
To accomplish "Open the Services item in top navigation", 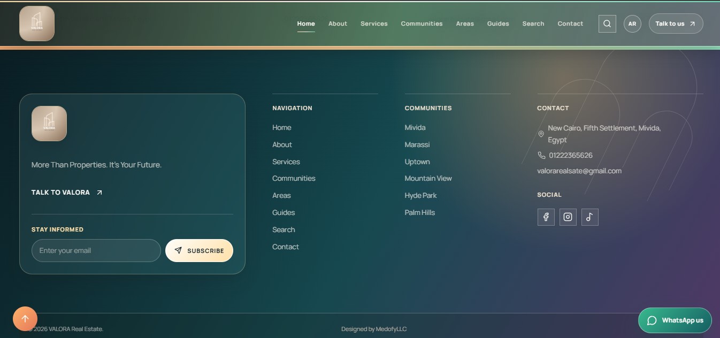I will pos(374,24).
